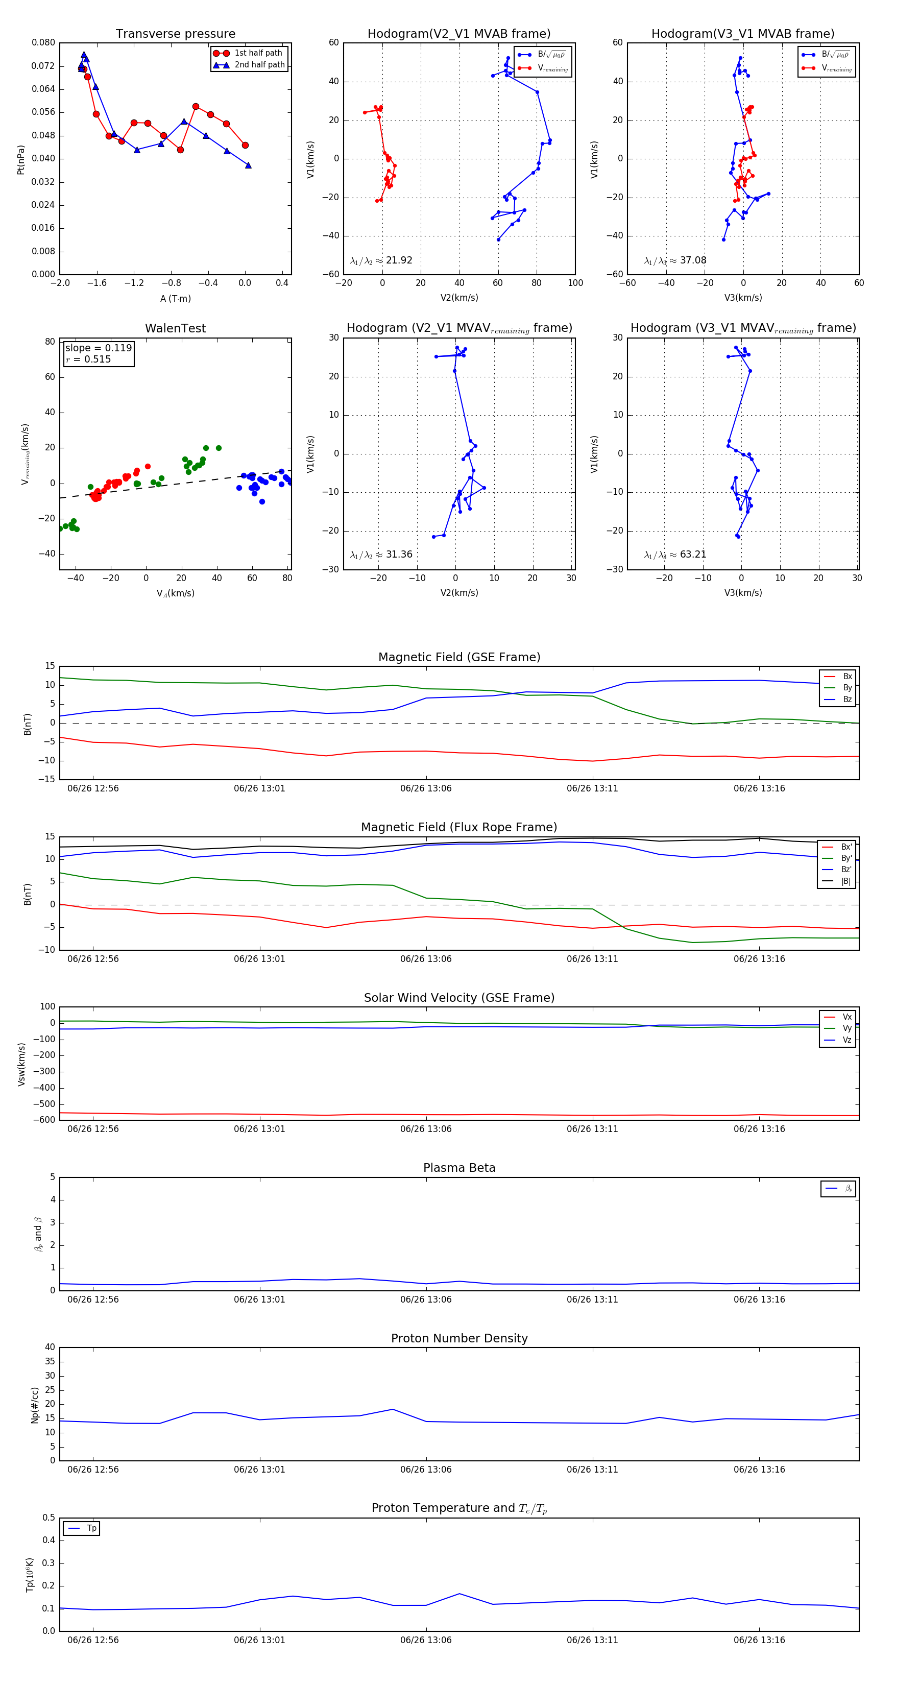Image resolution: width=919 pixels, height=1685 pixels.
Task: Click the 'slope = 0.119' annotation
Action: [x=99, y=348]
